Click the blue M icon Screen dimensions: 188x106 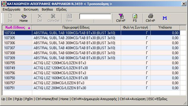pyautogui.click(x=165, y=18)
